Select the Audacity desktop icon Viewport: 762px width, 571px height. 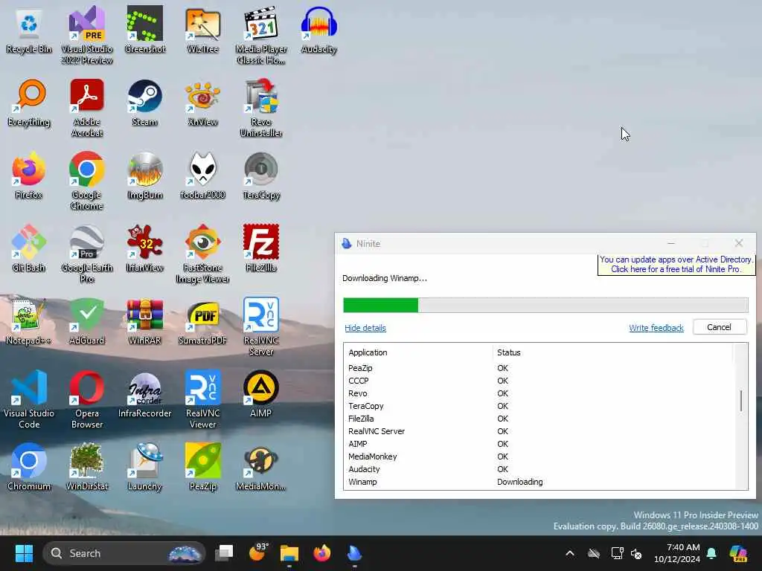(x=318, y=30)
